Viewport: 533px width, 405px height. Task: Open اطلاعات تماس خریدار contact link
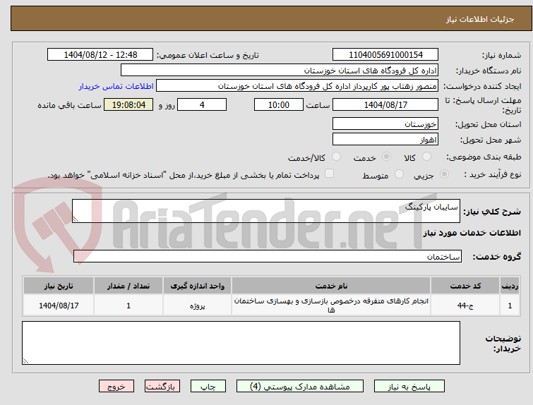click(x=116, y=86)
